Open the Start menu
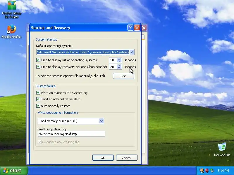Screen dimensions: 234x175 pos(14,171)
